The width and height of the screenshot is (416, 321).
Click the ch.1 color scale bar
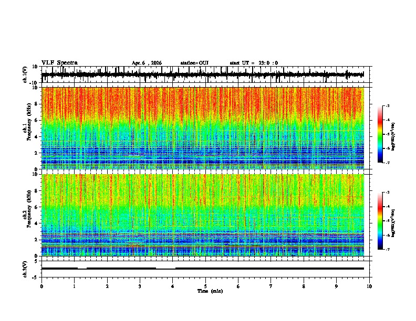click(x=380, y=134)
